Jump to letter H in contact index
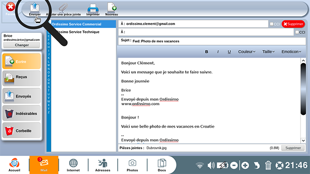 click(x=49, y=47)
